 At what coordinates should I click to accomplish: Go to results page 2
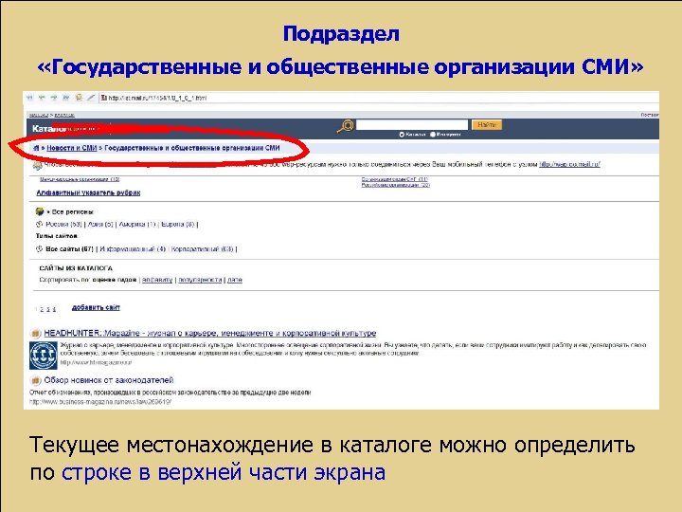[43, 310]
